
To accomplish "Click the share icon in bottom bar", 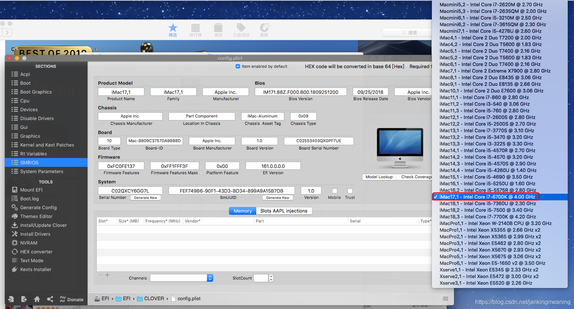I will (50, 299).
